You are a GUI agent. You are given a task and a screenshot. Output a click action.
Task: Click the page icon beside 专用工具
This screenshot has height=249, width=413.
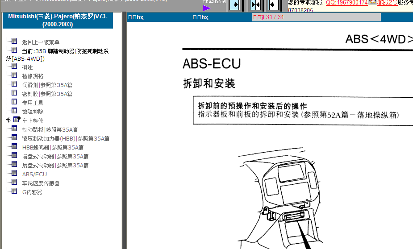pos(14,102)
